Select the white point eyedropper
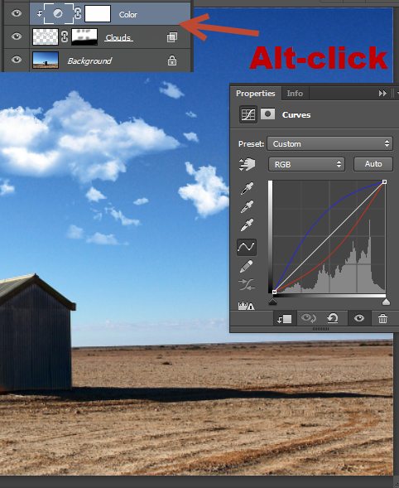 247,225
